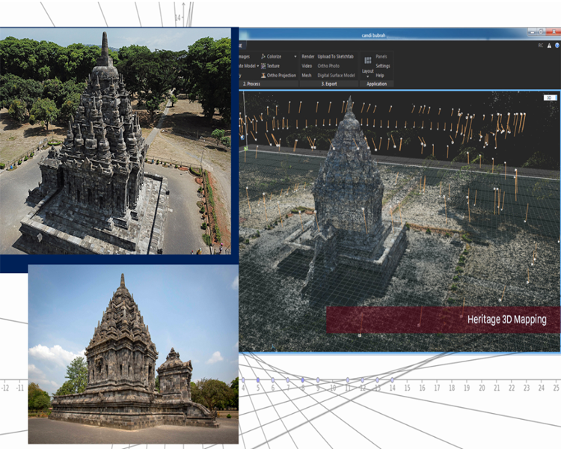Click Upload To Sketchfab

[x=336, y=56]
